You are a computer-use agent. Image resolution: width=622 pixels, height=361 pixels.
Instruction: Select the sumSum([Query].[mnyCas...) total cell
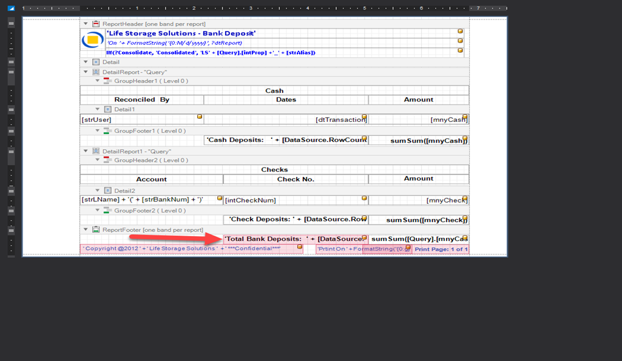coord(419,239)
